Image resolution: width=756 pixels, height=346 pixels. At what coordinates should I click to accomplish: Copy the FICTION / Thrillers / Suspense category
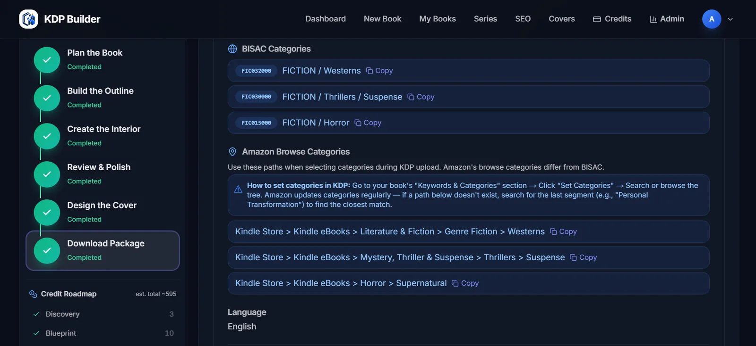421,97
